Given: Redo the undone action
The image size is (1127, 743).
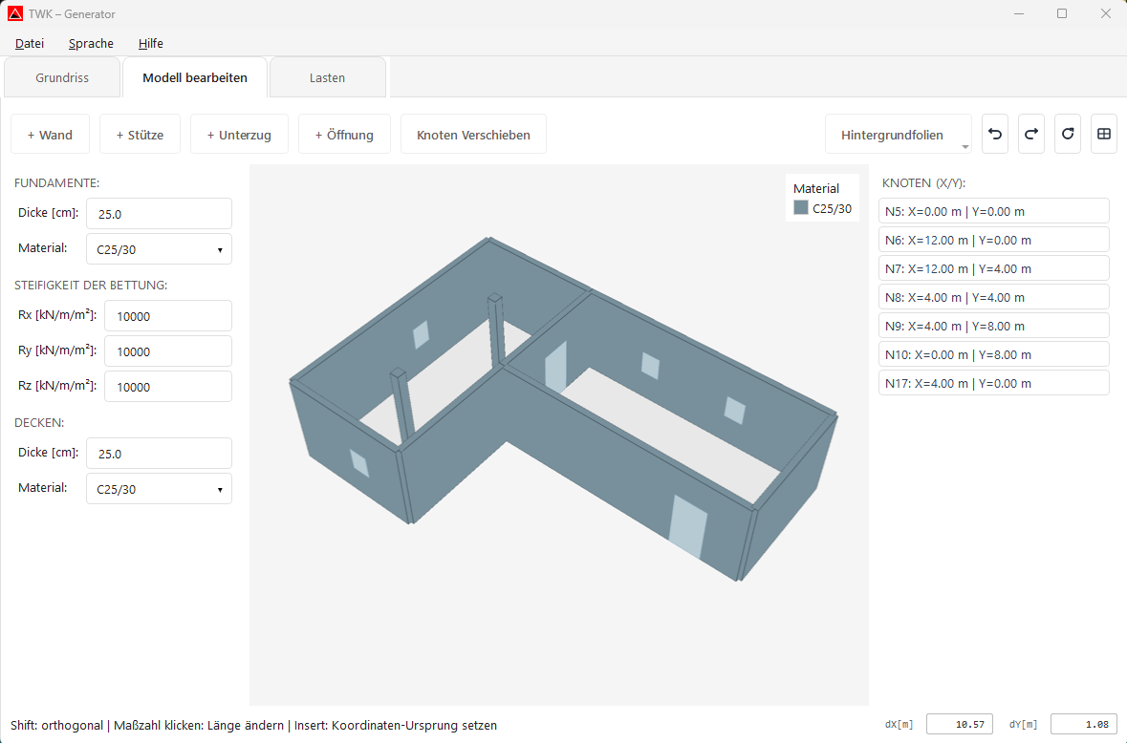Looking at the screenshot, I should point(1030,134).
